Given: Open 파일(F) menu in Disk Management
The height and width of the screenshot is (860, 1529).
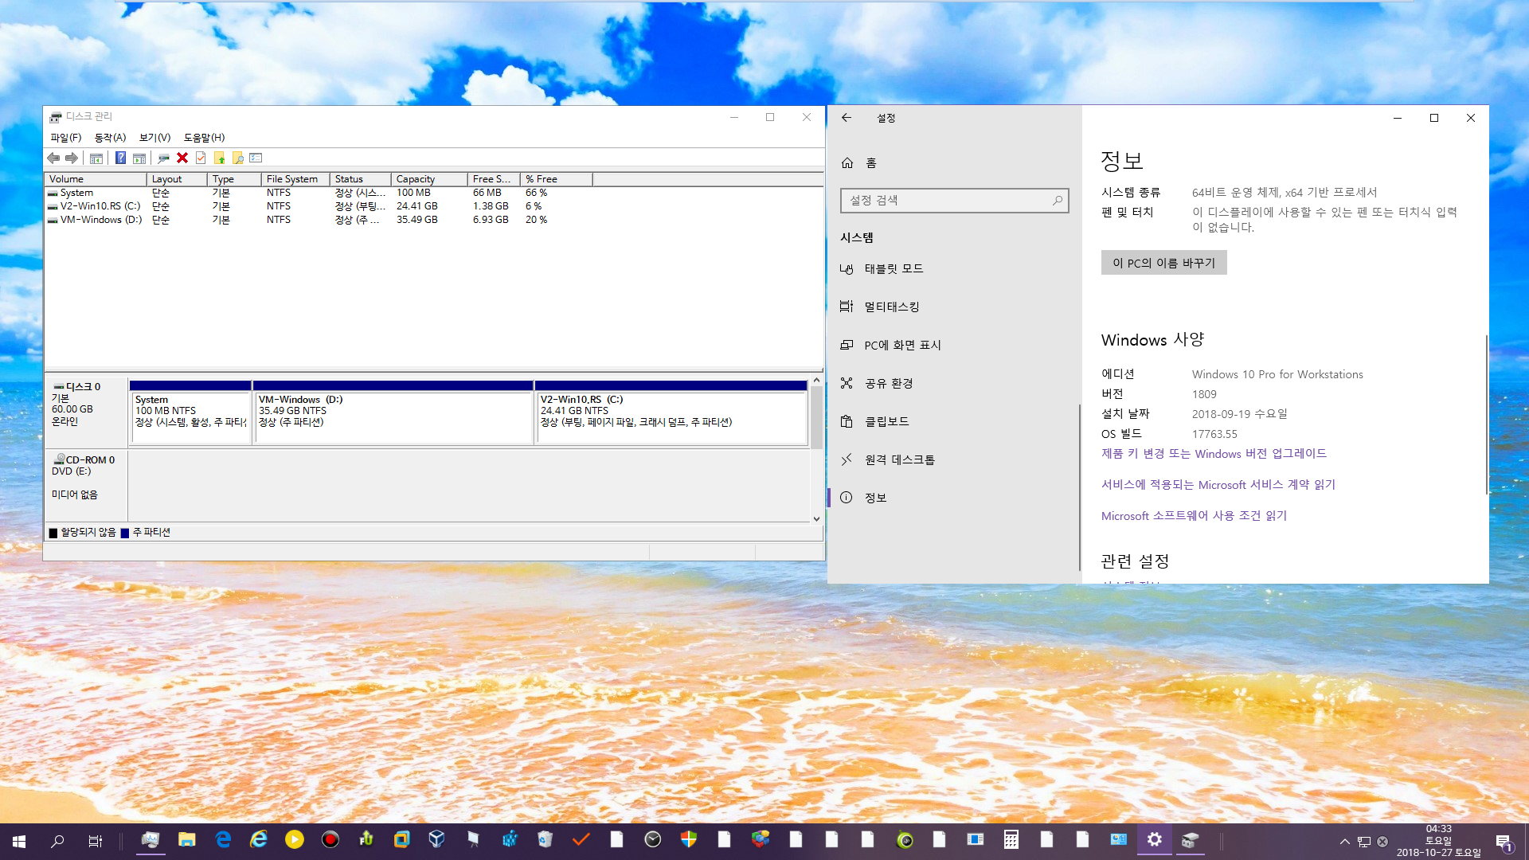Looking at the screenshot, I should click(x=66, y=138).
